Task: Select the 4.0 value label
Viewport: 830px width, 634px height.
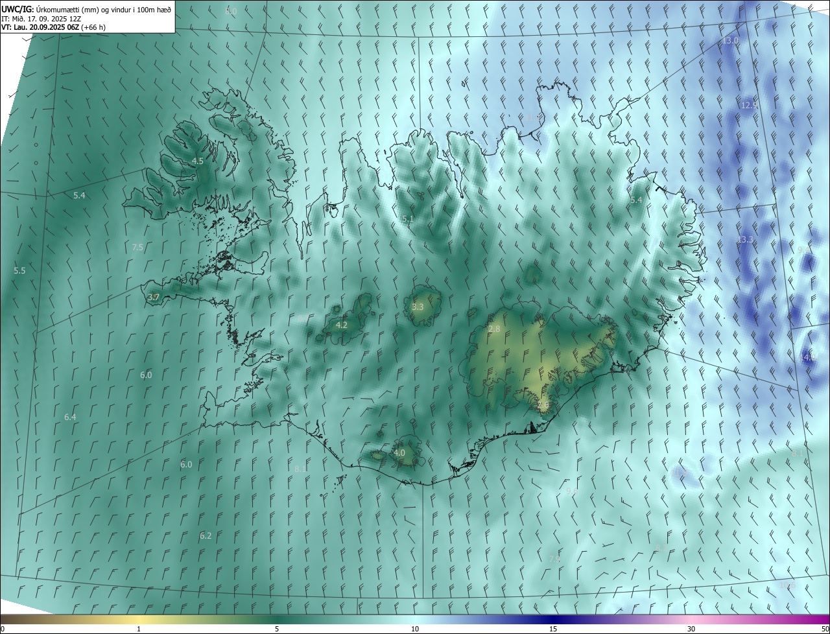Action: (399, 452)
